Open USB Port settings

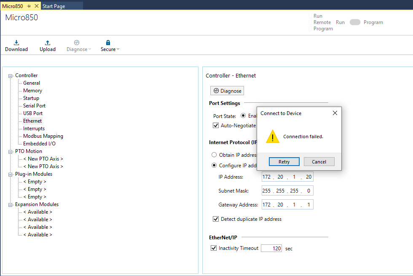coord(33,113)
